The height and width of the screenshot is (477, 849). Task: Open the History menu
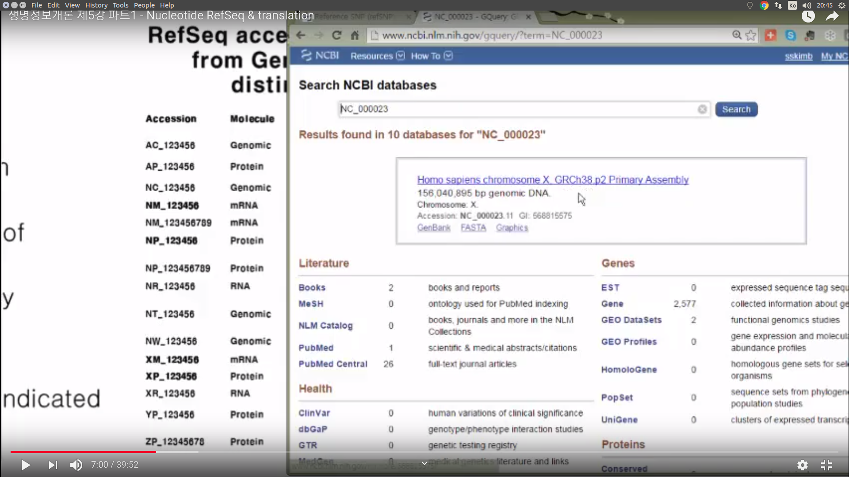tap(96, 5)
